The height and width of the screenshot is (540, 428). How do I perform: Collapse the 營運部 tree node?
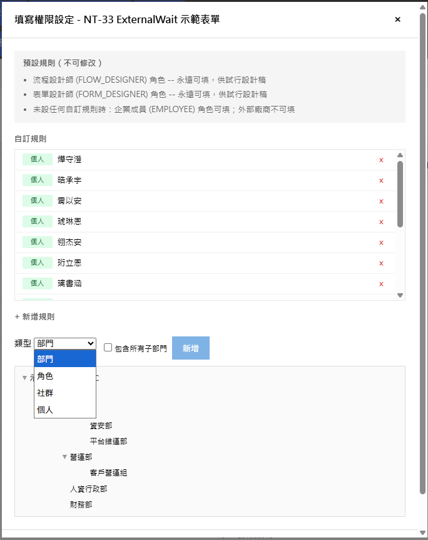tap(64, 457)
